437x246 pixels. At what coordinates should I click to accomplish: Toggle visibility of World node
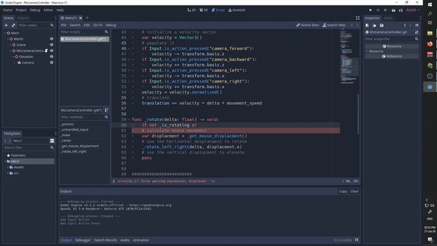52,39
